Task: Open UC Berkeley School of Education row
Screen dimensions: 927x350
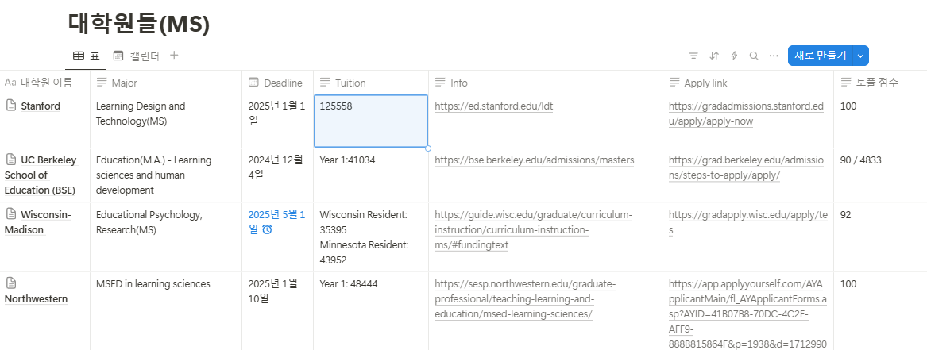Action: [x=41, y=175]
